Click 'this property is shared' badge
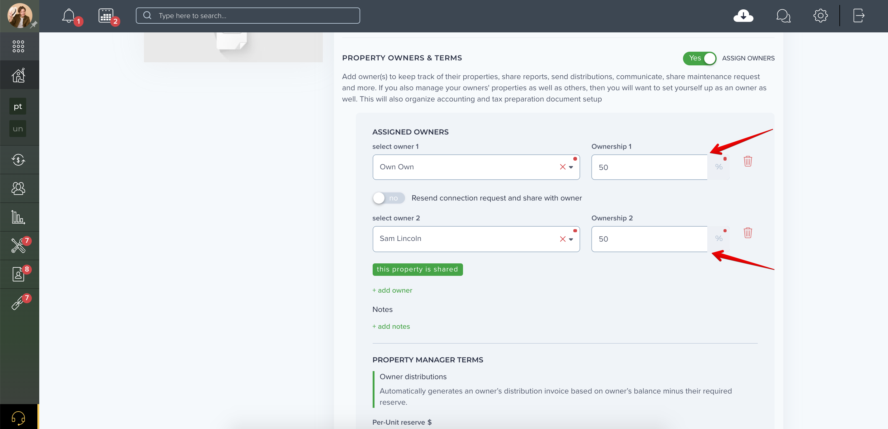 coord(417,269)
